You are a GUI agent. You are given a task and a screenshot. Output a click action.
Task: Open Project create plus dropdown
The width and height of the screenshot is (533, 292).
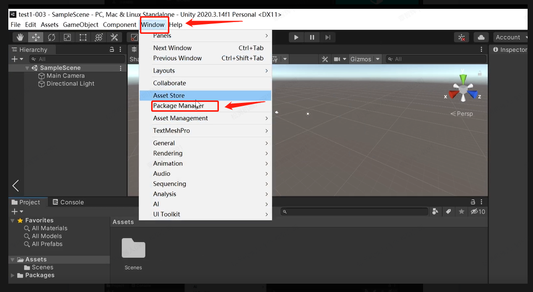click(x=17, y=212)
